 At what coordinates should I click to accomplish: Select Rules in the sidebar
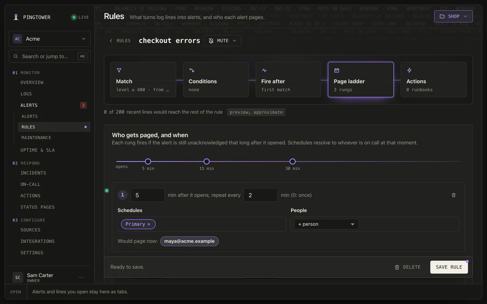pos(54,127)
